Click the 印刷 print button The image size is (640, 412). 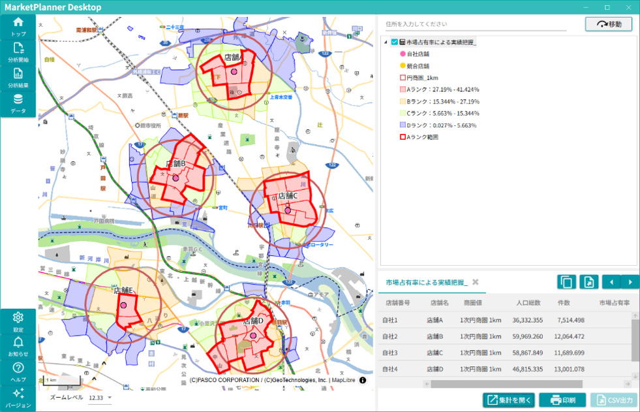562,400
